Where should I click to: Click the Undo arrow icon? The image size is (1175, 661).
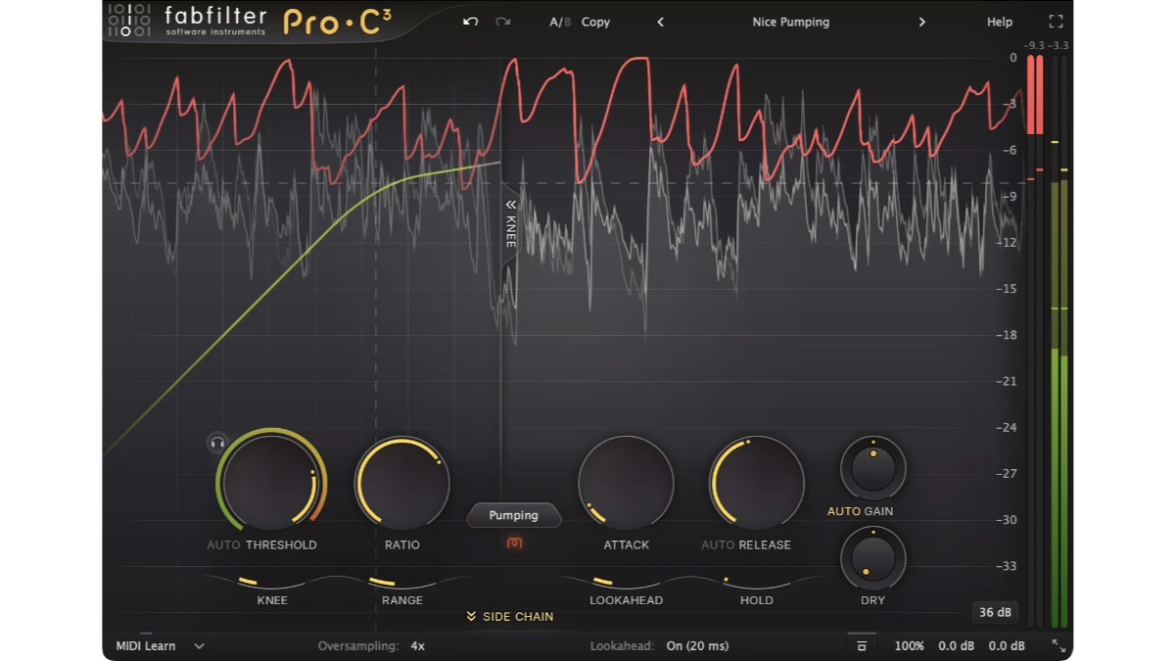point(470,22)
